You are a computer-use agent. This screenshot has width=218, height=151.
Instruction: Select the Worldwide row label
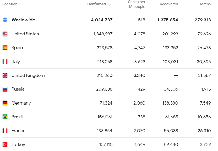coord(23,20)
